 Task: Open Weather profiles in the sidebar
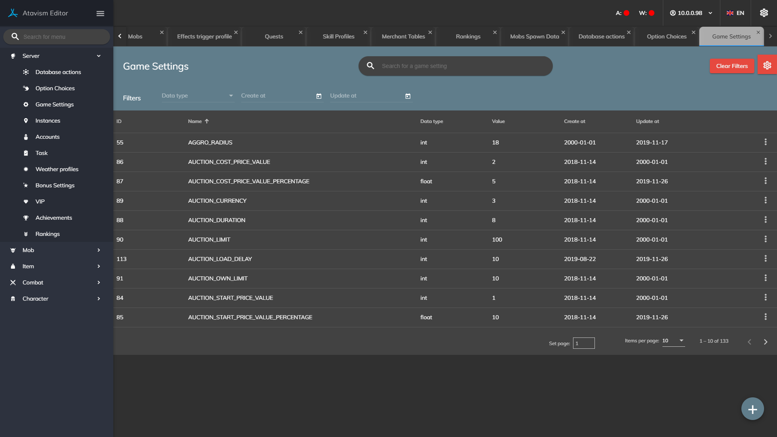tap(57, 169)
